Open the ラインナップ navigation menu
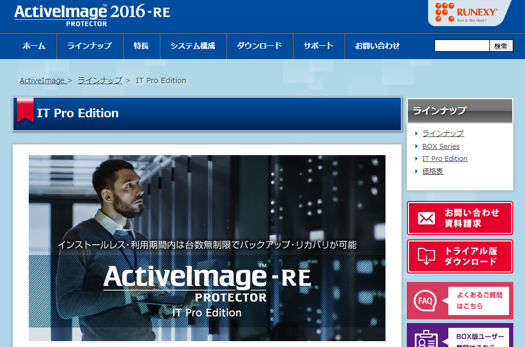Image resolution: width=525 pixels, height=347 pixels. (90, 46)
